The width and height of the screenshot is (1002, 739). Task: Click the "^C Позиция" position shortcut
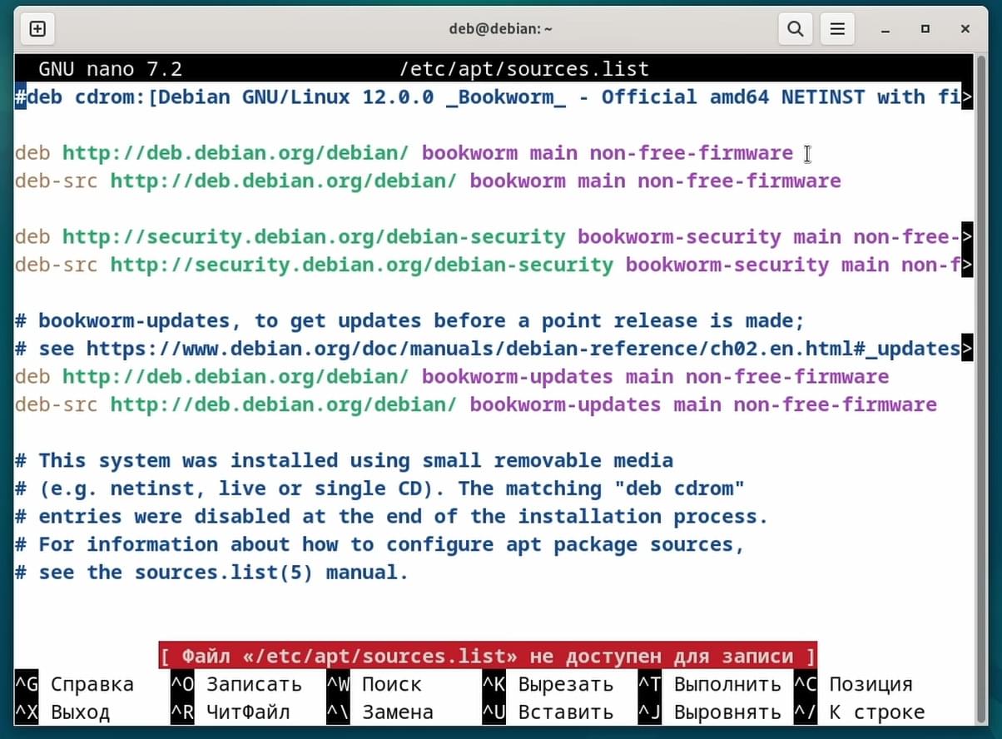tap(853, 684)
